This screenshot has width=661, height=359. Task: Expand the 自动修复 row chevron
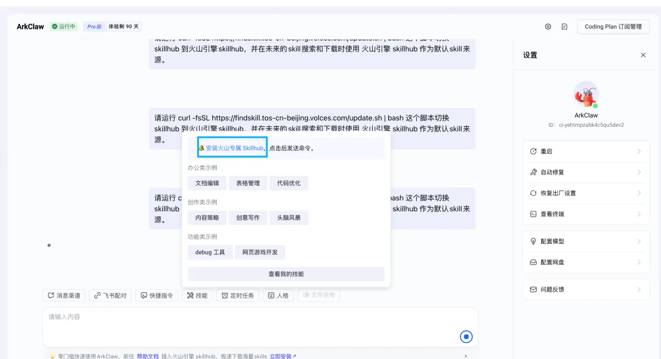639,172
